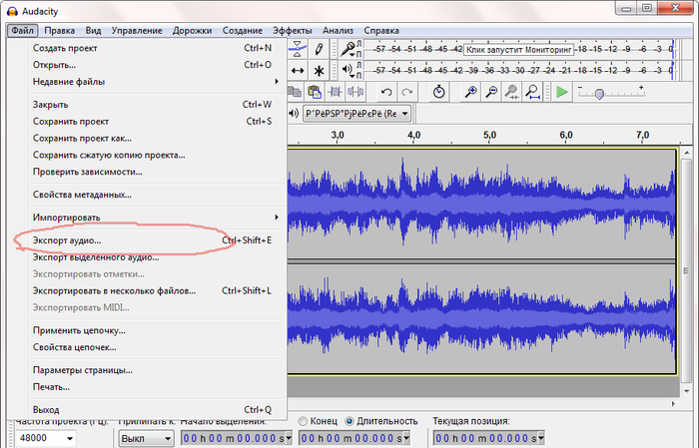Viewport: 699px width, 448px height.
Task: Click the Zoom Out magnifier icon
Action: click(490, 92)
